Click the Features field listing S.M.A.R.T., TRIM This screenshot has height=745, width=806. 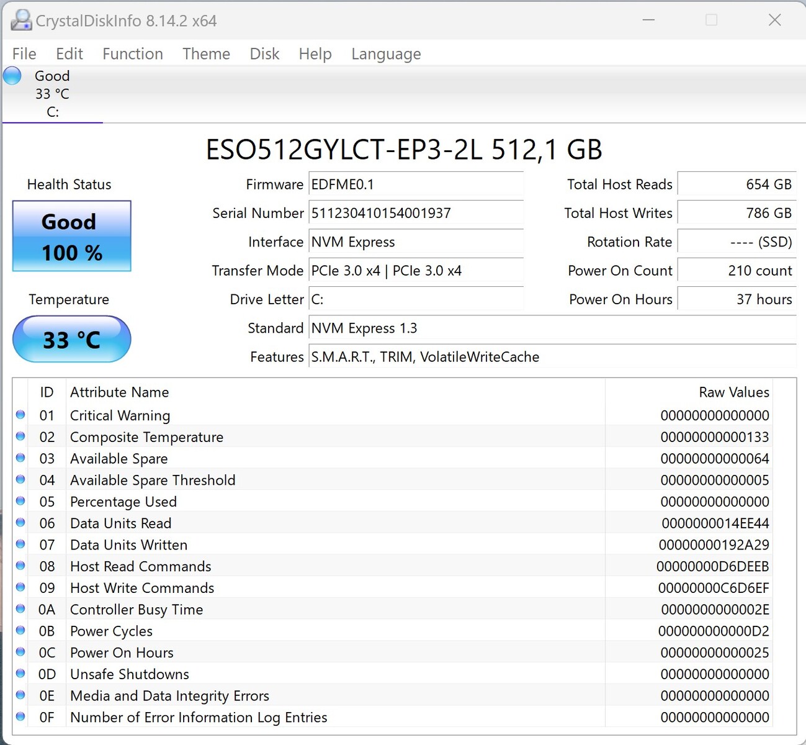click(x=552, y=357)
